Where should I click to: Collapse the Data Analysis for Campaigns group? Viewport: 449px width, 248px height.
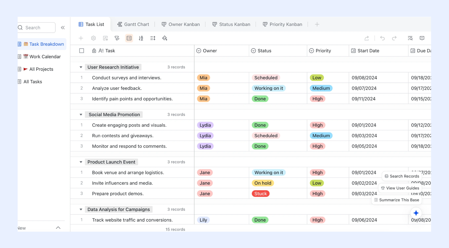(81, 209)
